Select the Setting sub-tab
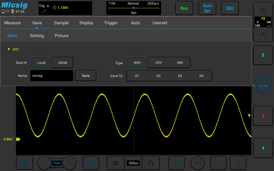274x171 pixels. (x=37, y=36)
